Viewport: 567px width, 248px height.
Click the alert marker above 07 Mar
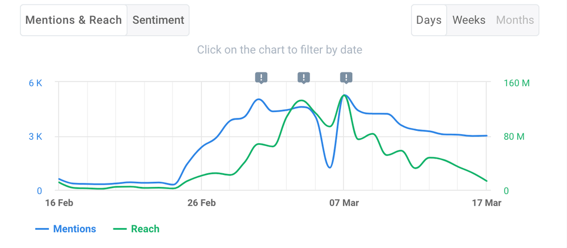pyautogui.click(x=346, y=78)
